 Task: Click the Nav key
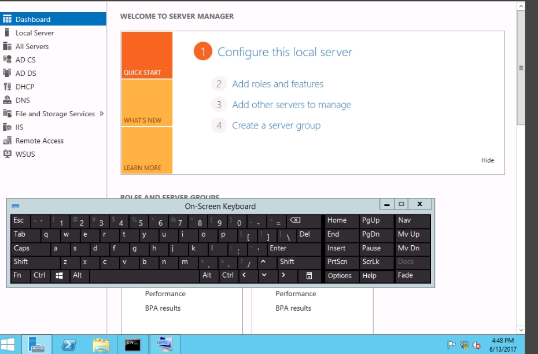413,221
